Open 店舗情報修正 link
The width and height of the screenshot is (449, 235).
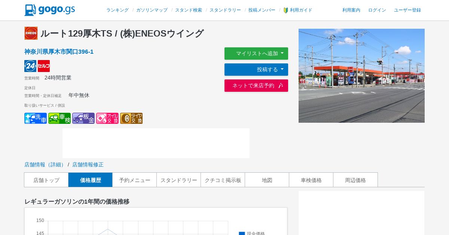pos(88,164)
